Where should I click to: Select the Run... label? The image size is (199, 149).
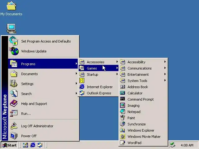tap(26, 114)
